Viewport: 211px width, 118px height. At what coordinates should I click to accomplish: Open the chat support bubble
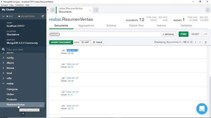click(x=202, y=108)
